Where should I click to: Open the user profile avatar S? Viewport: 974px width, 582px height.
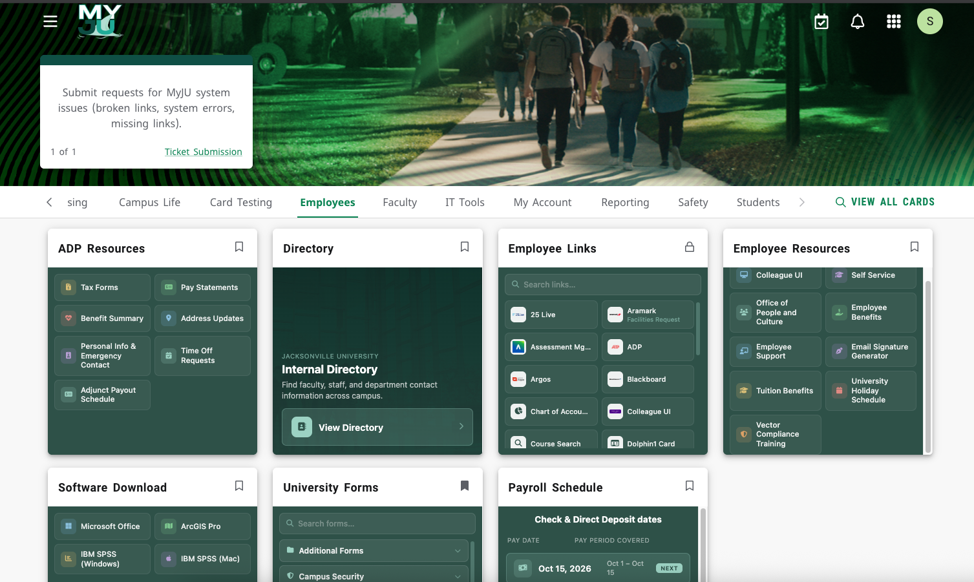930,21
